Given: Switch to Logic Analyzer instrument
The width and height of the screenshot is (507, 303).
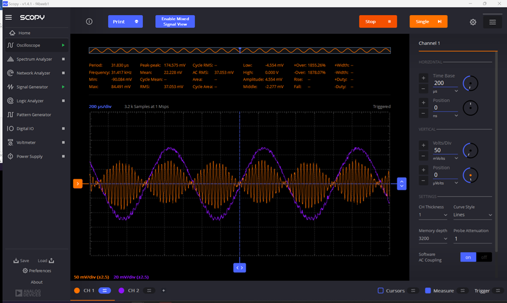Looking at the screenshot, I should [x=30, y=100].
